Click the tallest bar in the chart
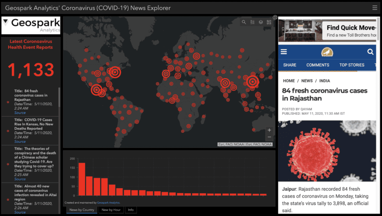 pos(82,179)
